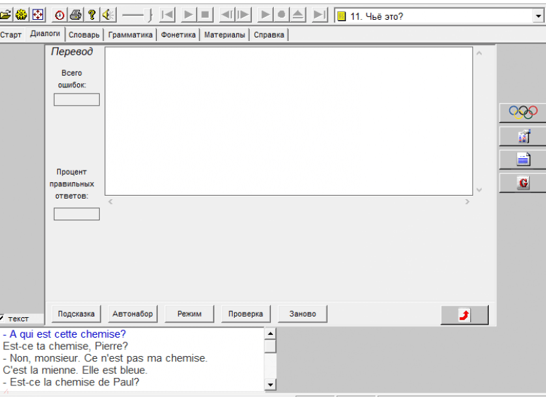Open the lesson dropdown '11. Чьё это?'
Viewport: 546px width, 397px height.
[537, 16]
